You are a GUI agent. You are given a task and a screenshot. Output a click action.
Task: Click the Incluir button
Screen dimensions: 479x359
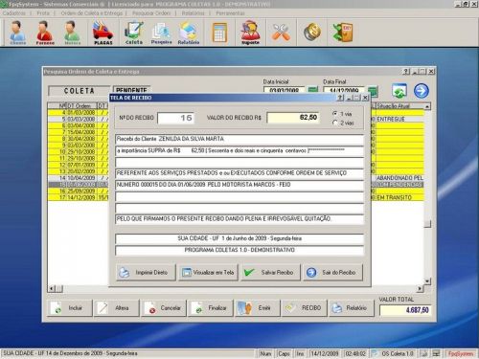(70, 308)
